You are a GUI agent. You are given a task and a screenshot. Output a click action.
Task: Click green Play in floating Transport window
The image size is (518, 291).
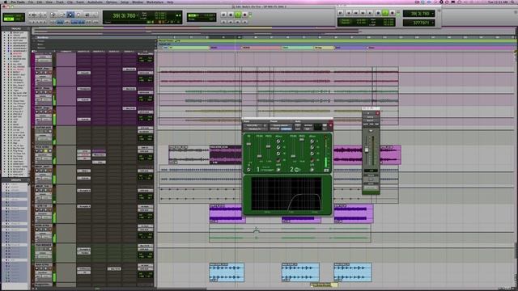point(385,13)
